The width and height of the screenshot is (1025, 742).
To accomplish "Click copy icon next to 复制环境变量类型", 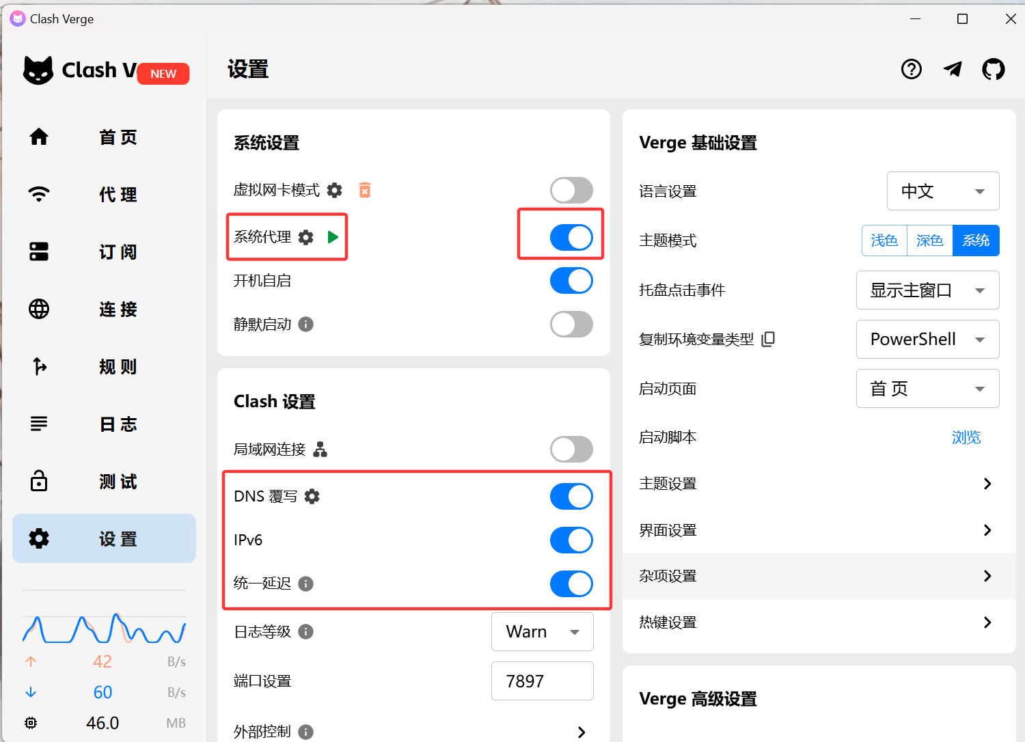I will pyautogui.click(x=768, y=339).
